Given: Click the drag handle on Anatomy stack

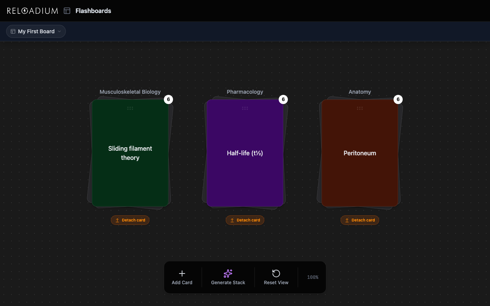Looking at the screenshot, I should pyautogui.click(x=360, y=108).
